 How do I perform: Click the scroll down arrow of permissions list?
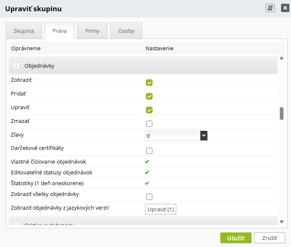(281, 222)
